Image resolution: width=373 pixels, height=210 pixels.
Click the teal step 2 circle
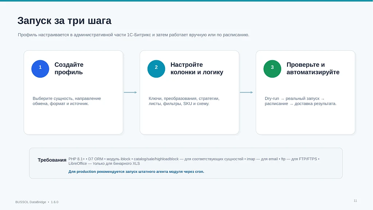156,69
